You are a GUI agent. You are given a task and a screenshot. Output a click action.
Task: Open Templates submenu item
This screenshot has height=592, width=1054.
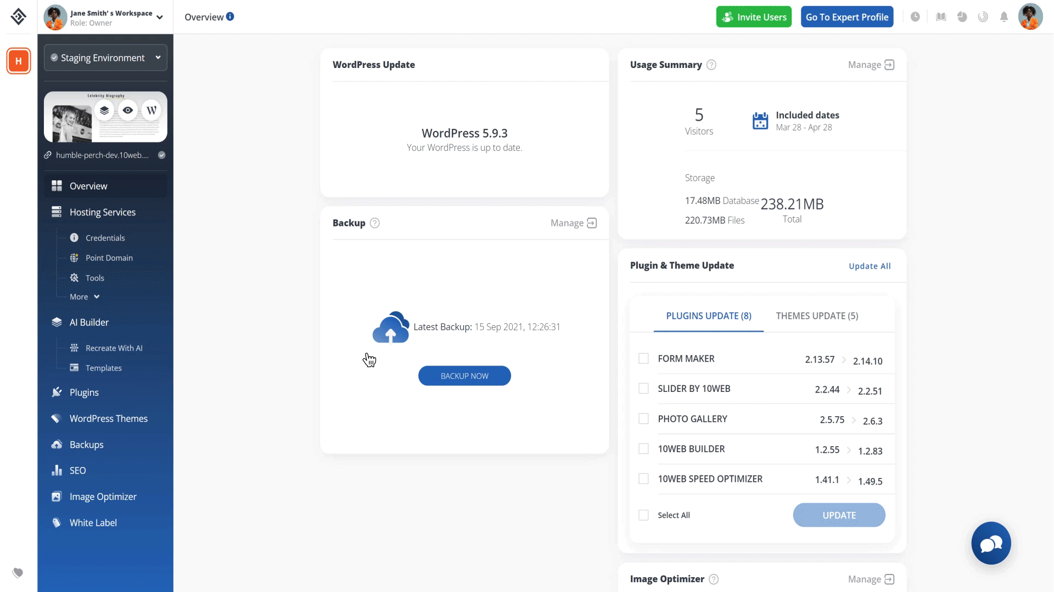coord(103,368)
